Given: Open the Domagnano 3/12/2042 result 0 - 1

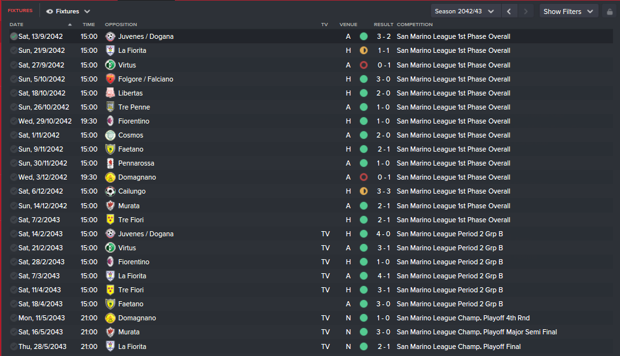Looking at the screenshot, I should 383,177.
